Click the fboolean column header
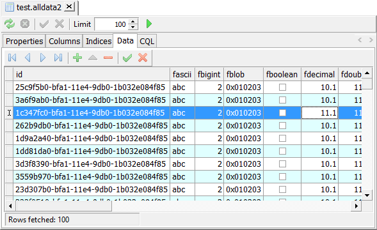 282,74
